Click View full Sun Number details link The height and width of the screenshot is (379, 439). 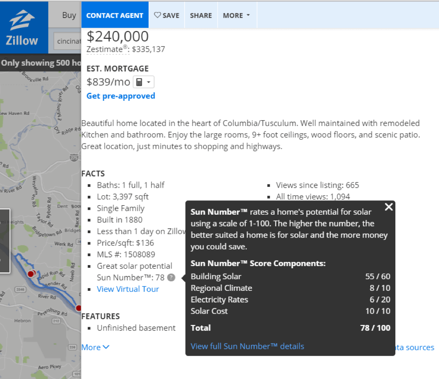247,347
